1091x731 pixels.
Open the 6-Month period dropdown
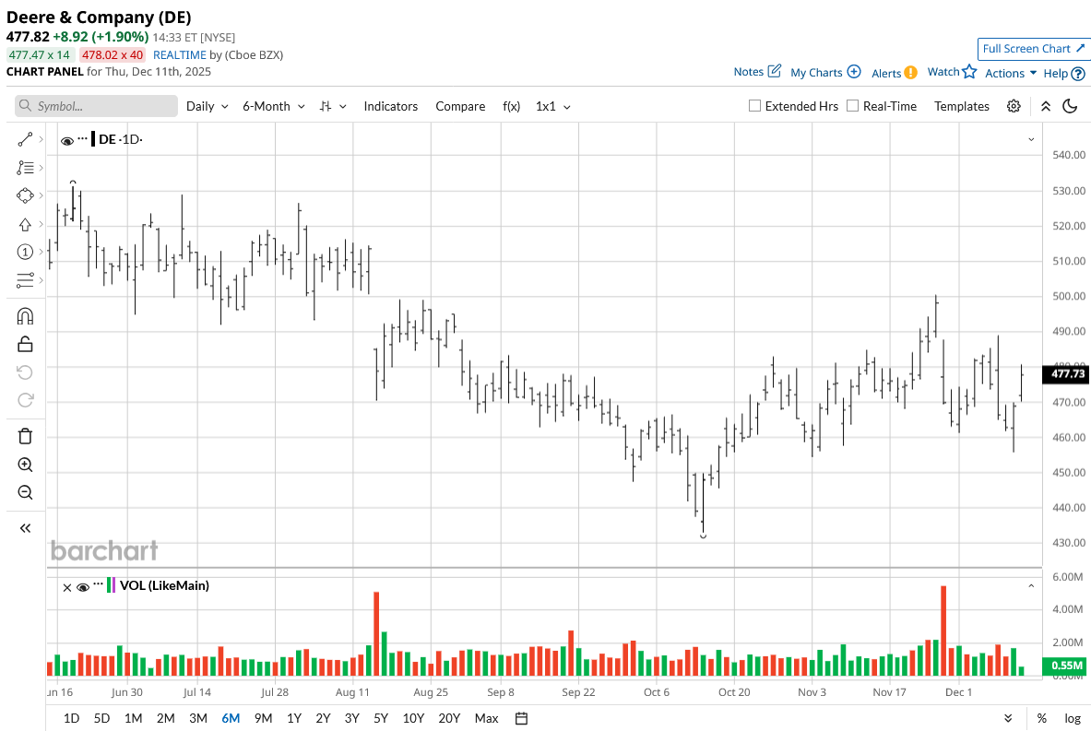click(274, 106)
